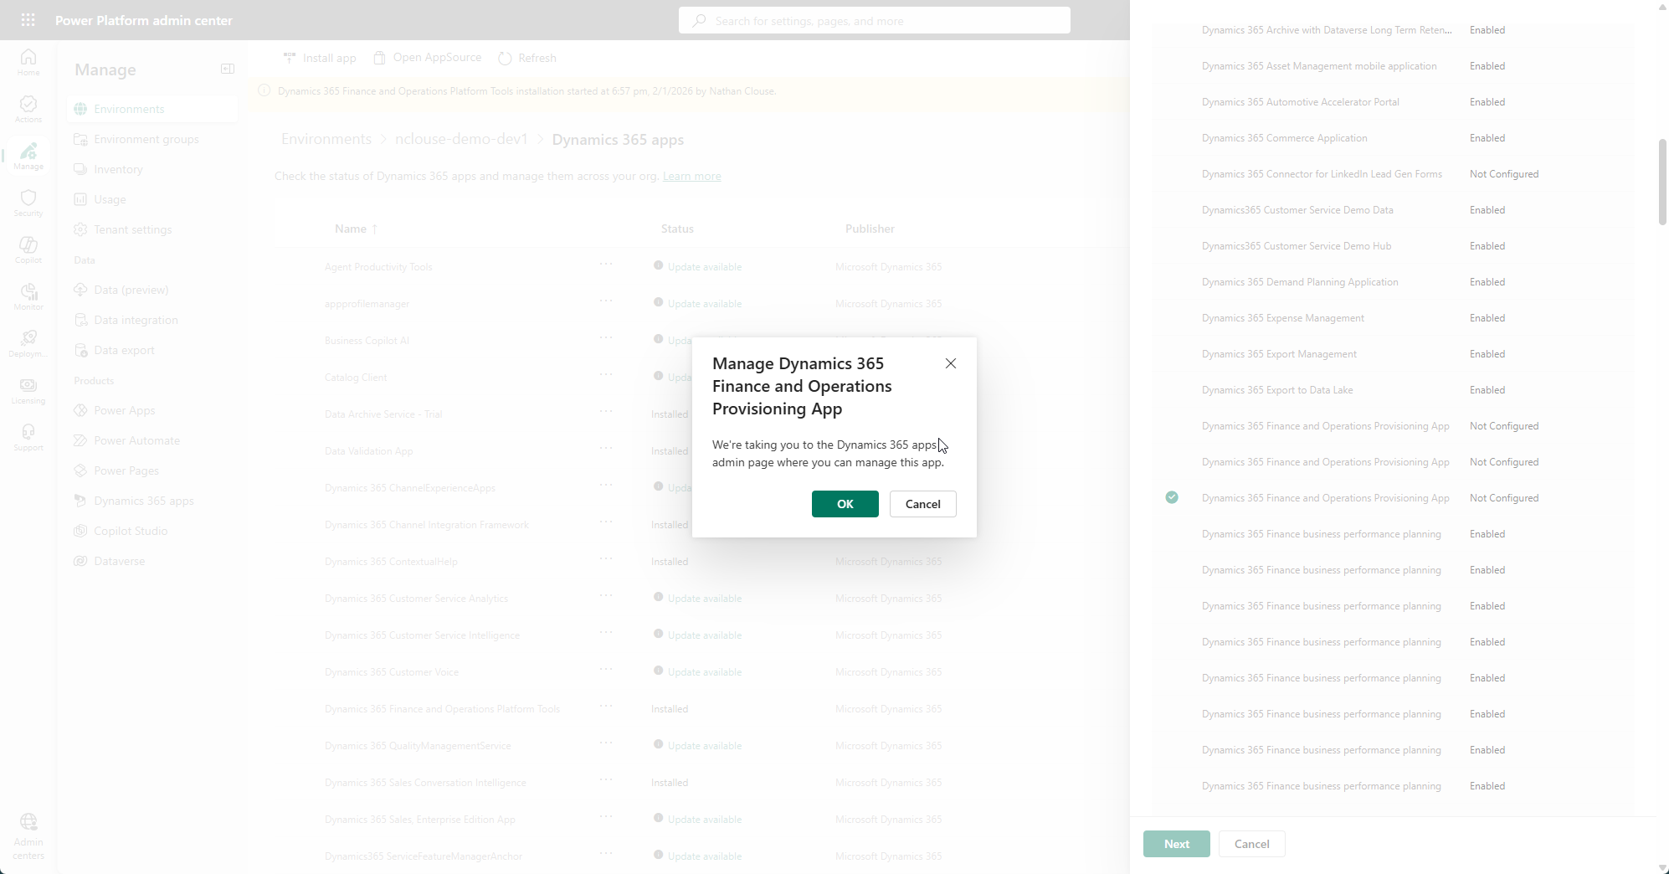
Task: Open Licensing in the left rail
Action: coord(28,390)
